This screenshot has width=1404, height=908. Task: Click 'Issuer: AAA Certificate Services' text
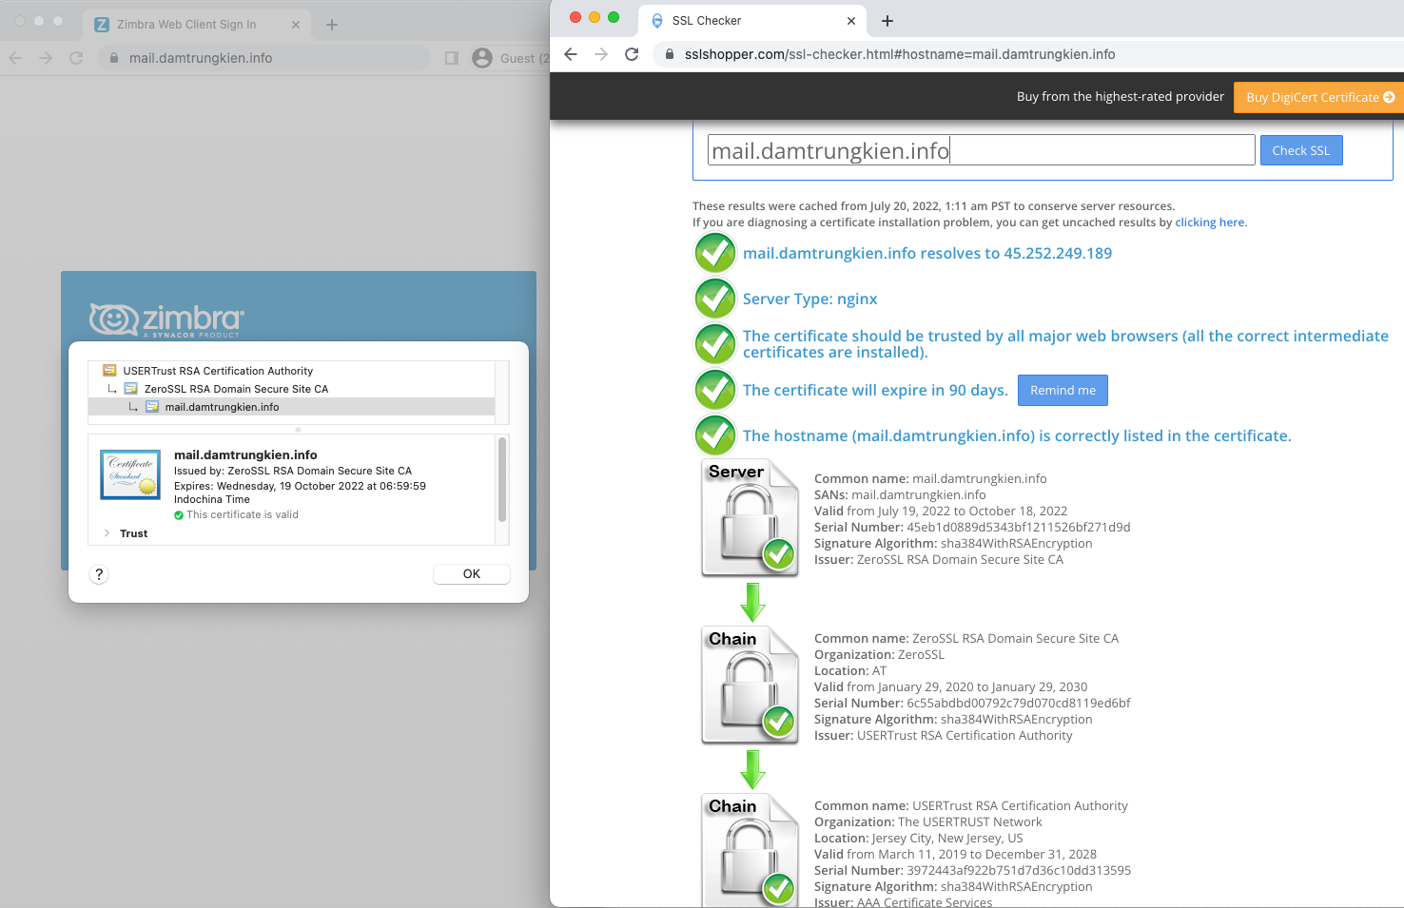click(x=903, y=902)
